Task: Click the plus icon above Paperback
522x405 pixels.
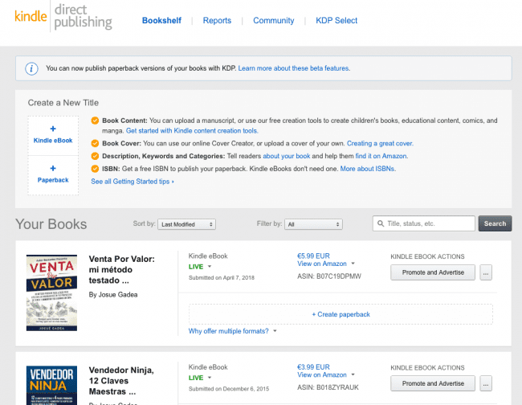Action: point(53,168)
